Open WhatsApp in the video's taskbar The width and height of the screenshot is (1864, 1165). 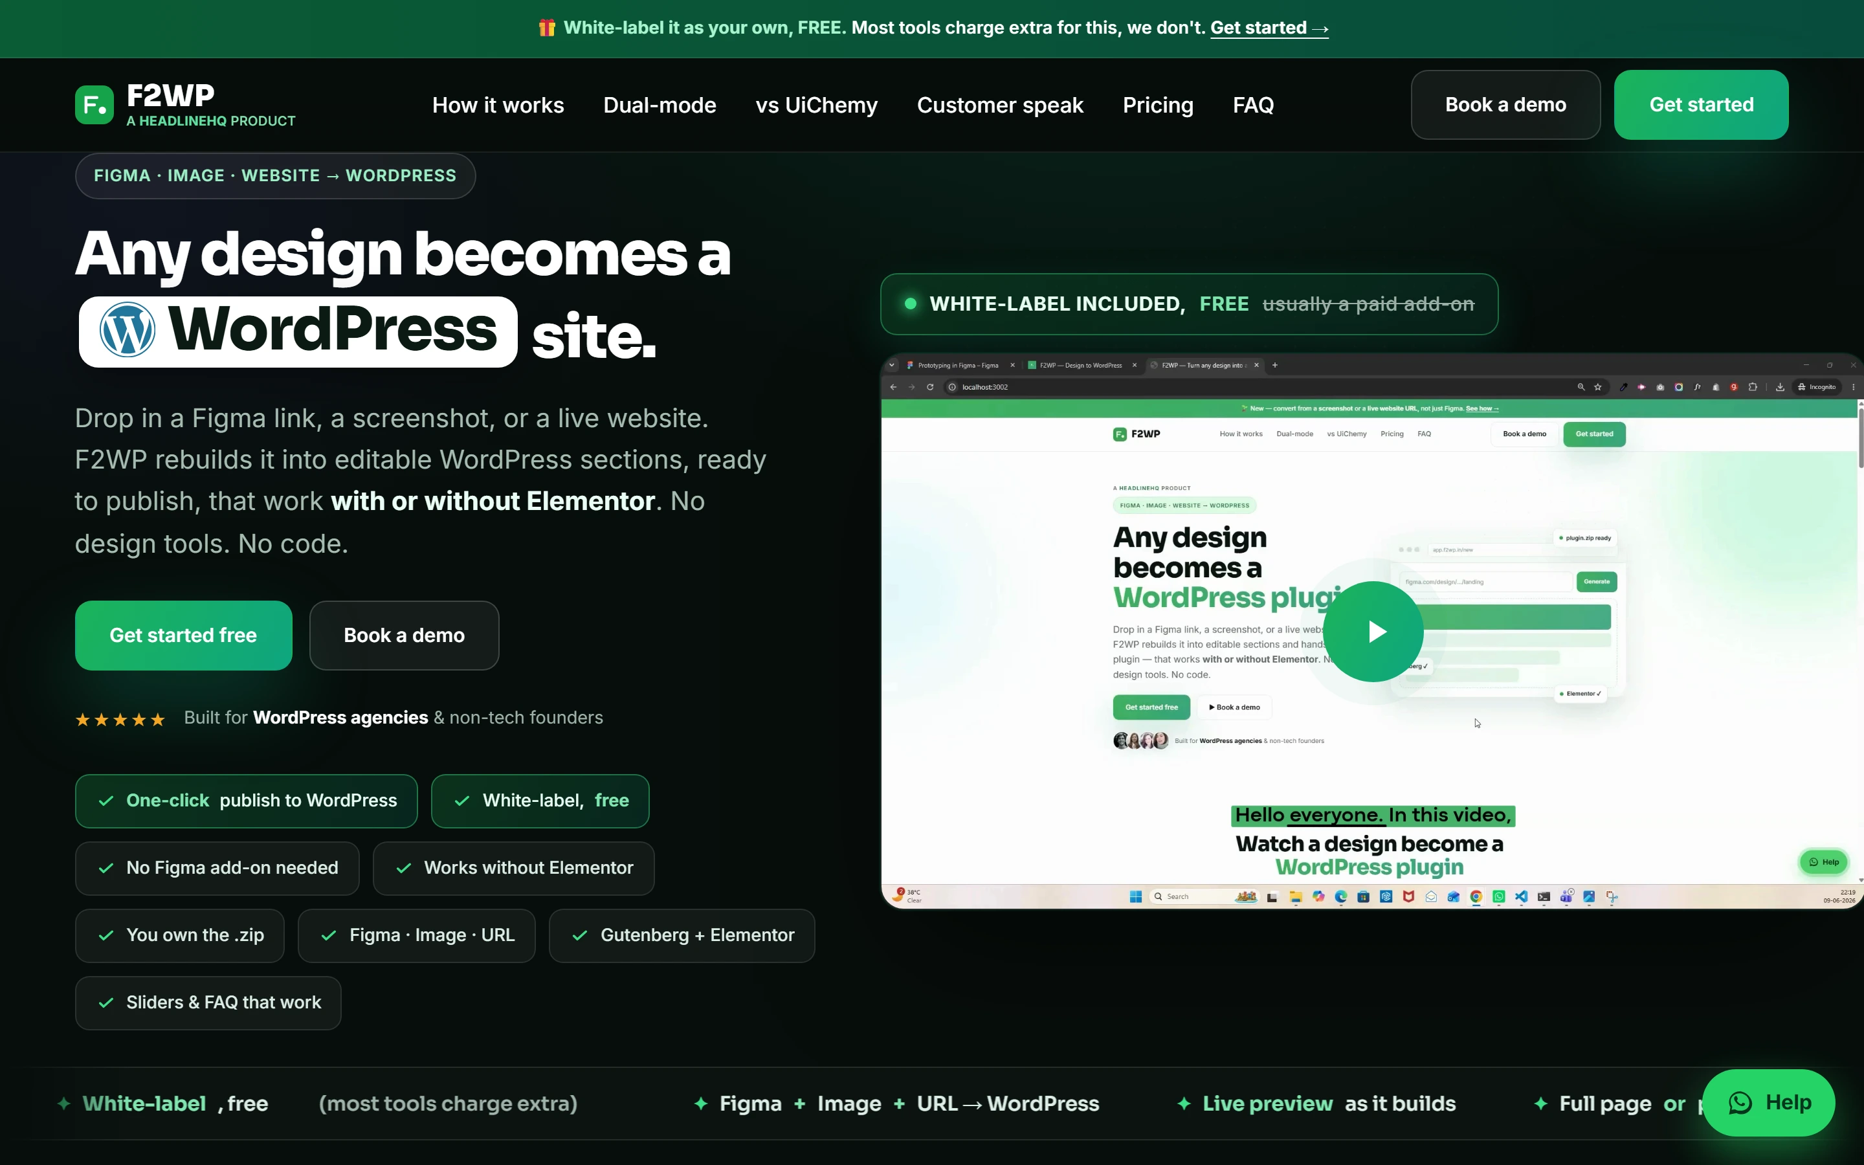point(1498,896)
